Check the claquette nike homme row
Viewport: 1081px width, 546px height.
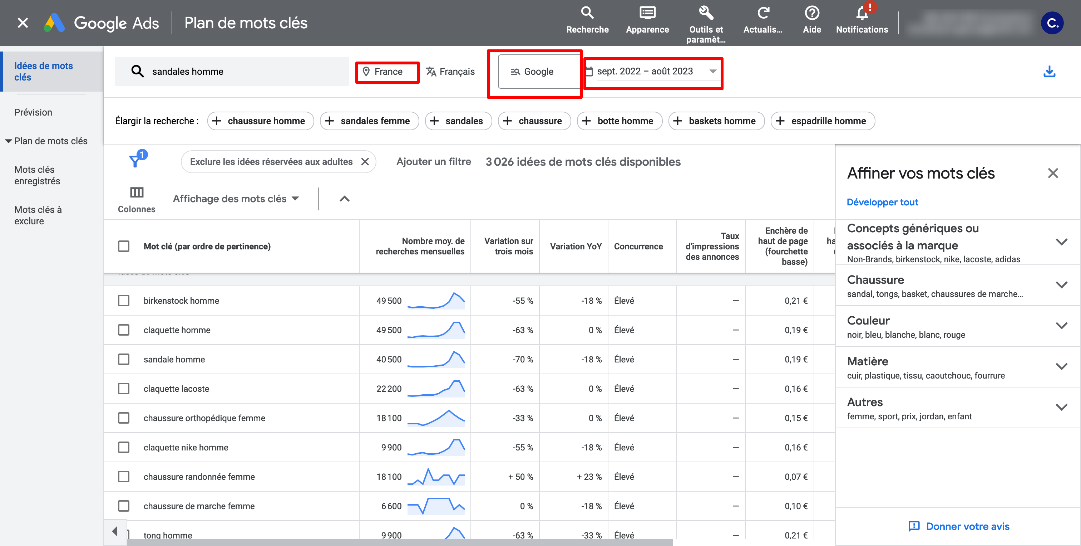tap(123, 447)
